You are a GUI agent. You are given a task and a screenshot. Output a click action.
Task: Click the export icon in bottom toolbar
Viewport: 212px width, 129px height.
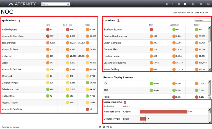pos(100,127)
